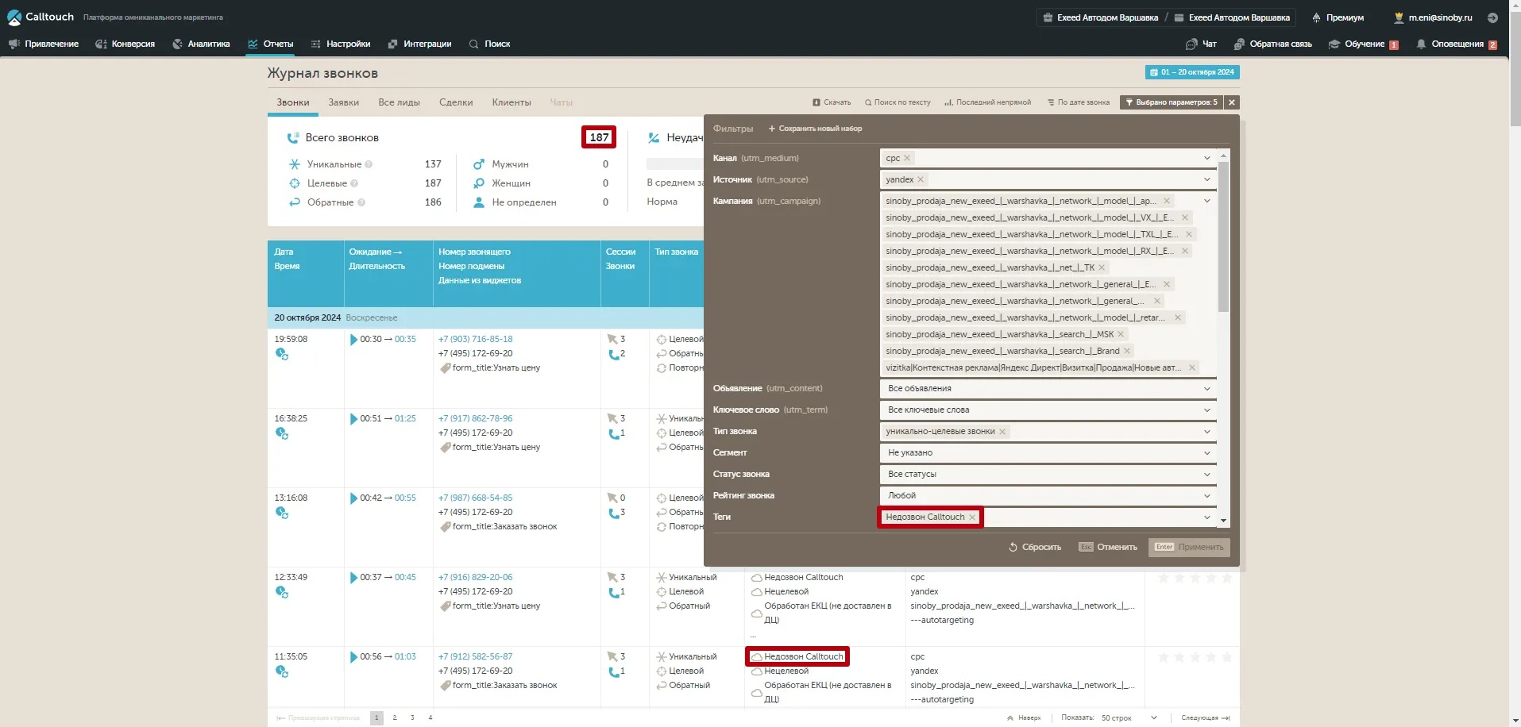Remove the Недозвон Calltouch tag filter

click(x=972, y=517)
